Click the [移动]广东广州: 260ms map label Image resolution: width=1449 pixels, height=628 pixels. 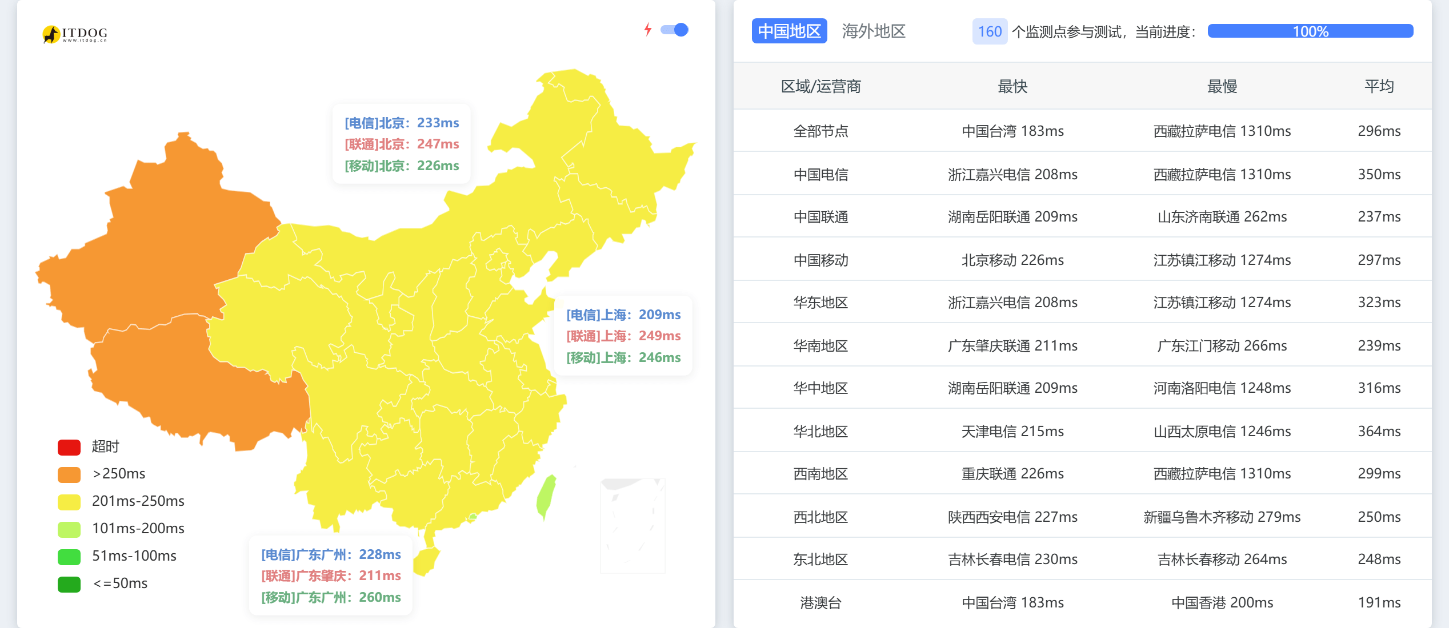(x=331, y=597)
